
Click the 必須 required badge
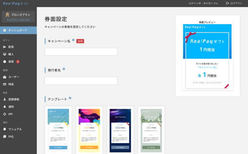(x=80, y=41)
